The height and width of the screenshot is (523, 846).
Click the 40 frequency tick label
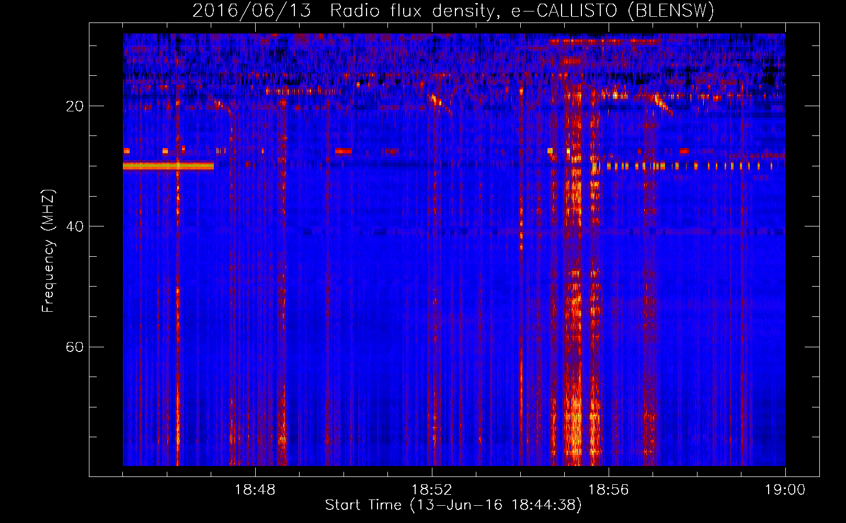(75, 226)
